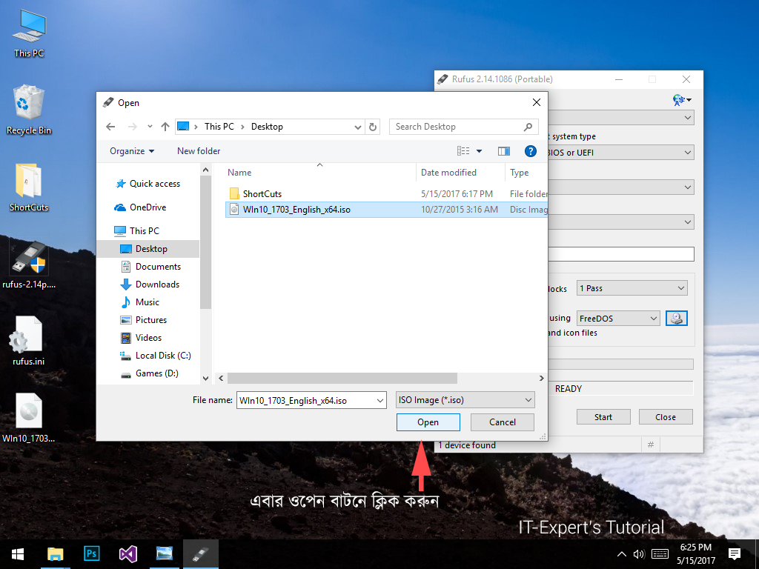
Task: Open the change view options dropdown
Action: 479,151
